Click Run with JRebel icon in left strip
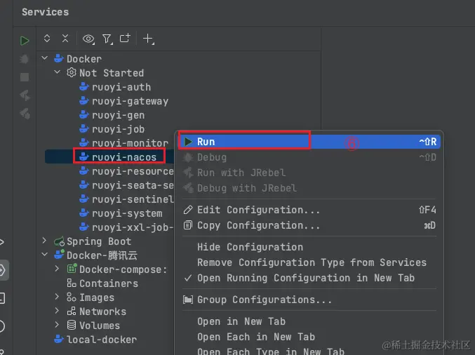475x355 pixels. click(x=25, y=95)
